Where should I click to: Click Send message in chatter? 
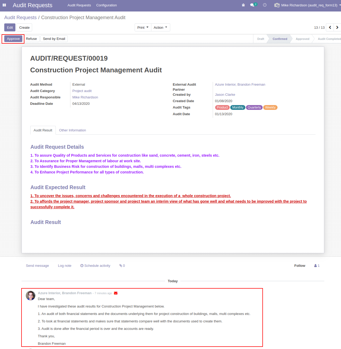click(37, 265)
